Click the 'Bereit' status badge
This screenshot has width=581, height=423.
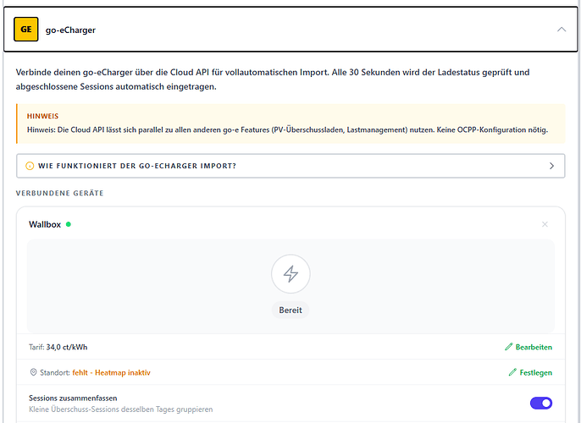[x=290, y=310]
